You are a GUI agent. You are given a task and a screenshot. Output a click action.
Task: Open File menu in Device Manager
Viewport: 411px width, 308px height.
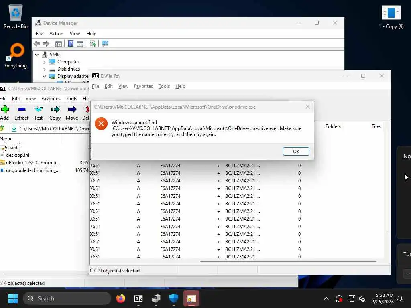click(x=39, y=34)
